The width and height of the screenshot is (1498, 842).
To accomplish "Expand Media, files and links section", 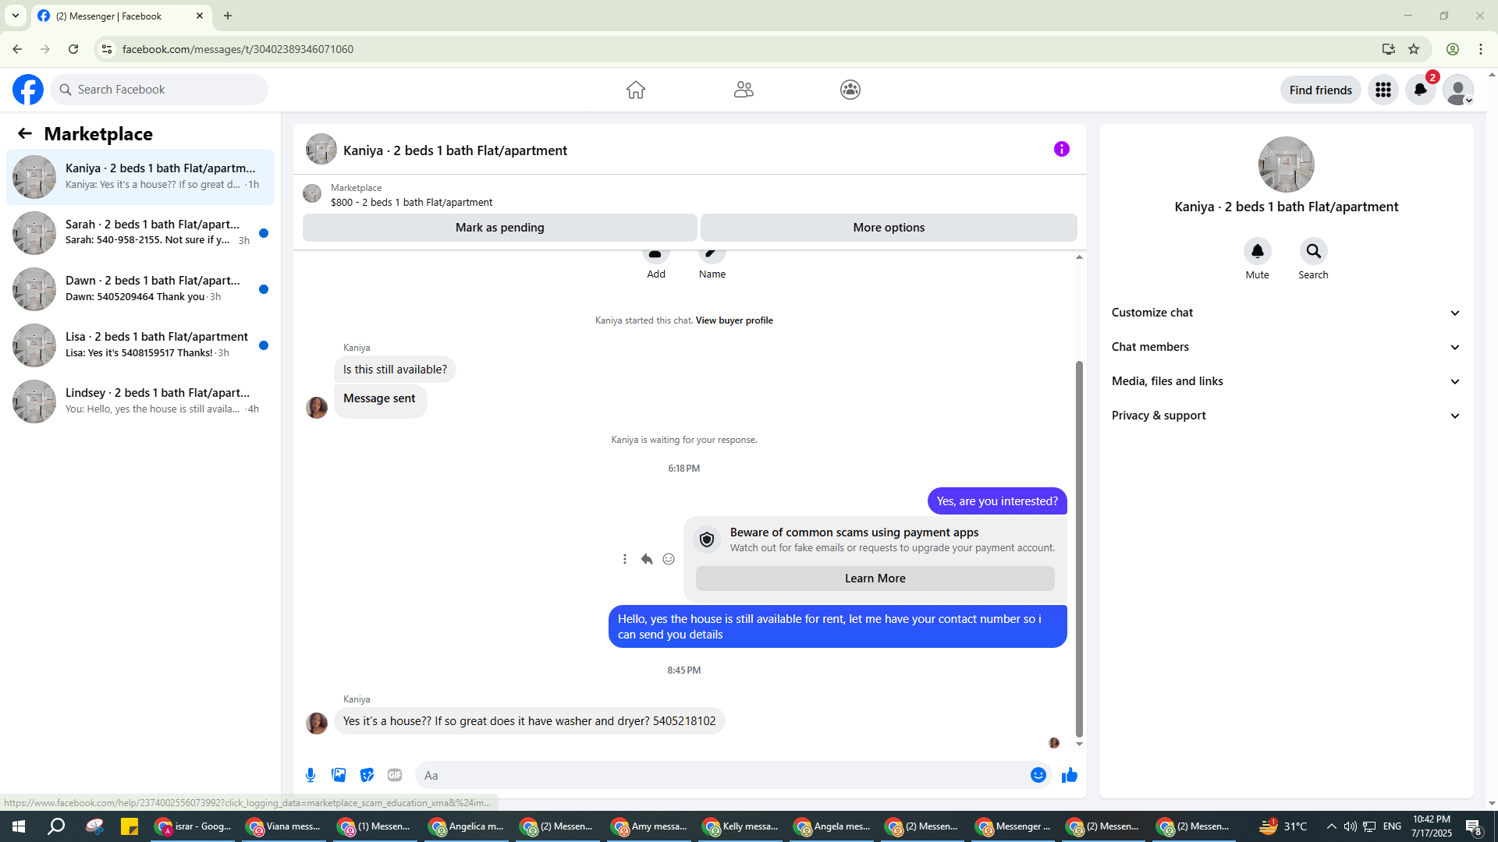I will (x=1286, y=381).
